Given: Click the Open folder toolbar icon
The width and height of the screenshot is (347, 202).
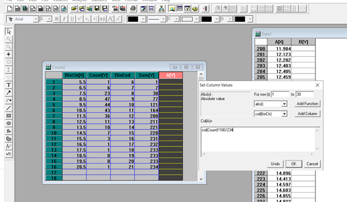Looking at the screenshot, I should [74, 9].
